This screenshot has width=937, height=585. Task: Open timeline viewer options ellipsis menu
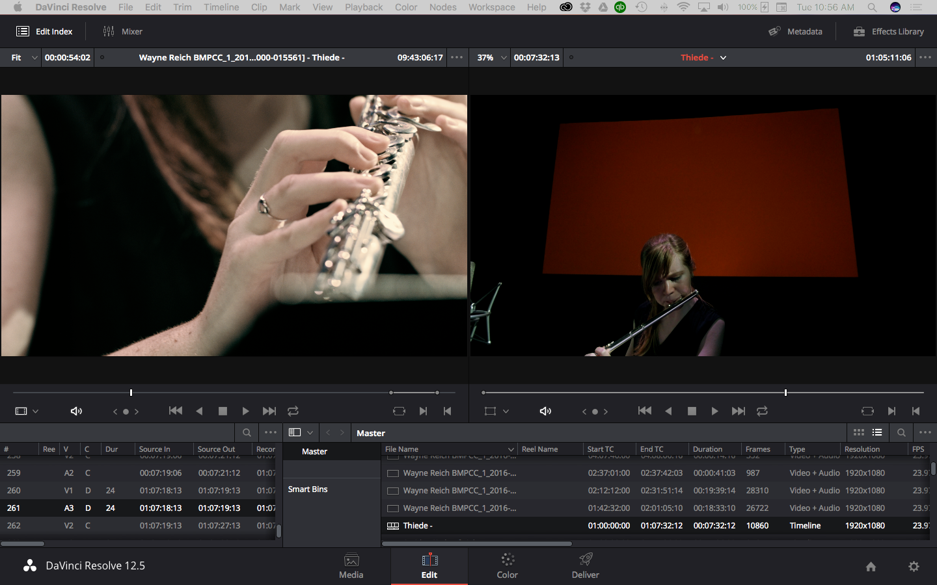tap(925, 57)
